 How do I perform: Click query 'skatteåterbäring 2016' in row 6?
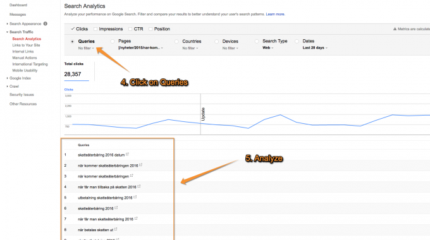pos(95,208)
